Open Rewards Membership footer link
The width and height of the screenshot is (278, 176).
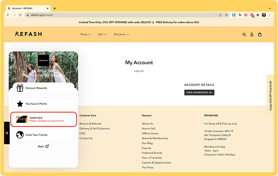coord(155,138)
